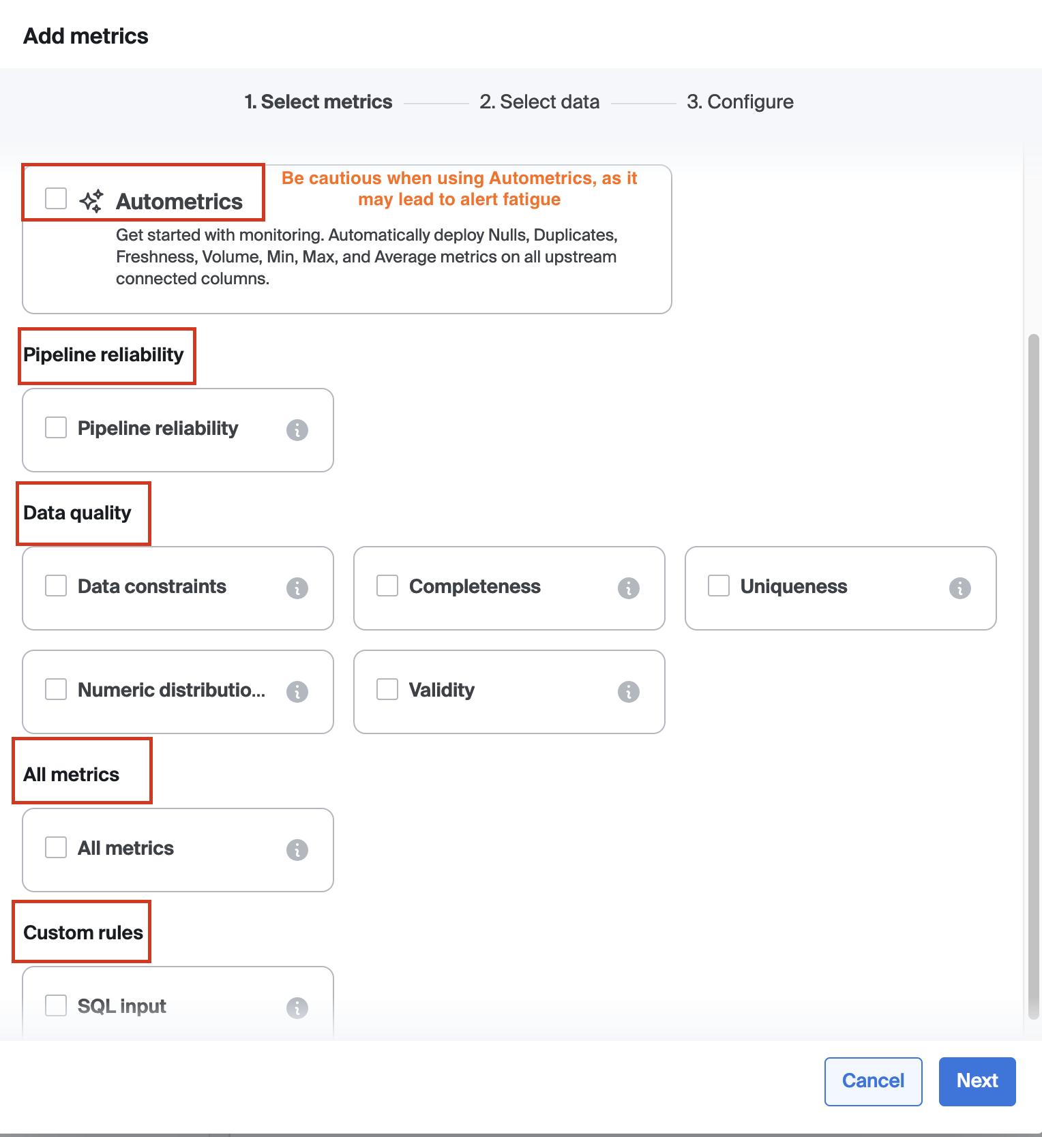The height and width of the screenshot is (1137, 1042).
Task: Cancel adding metrics
Action: 873,1081
